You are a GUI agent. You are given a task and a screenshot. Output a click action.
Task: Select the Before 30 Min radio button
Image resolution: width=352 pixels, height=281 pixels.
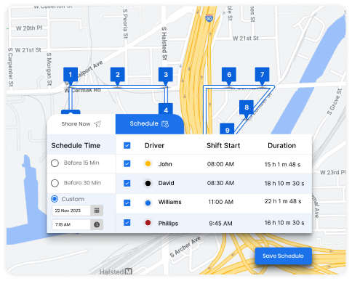[55, 183]
